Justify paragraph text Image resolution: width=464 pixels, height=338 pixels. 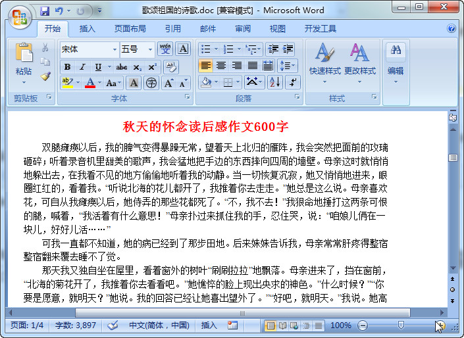coord(253,65)
